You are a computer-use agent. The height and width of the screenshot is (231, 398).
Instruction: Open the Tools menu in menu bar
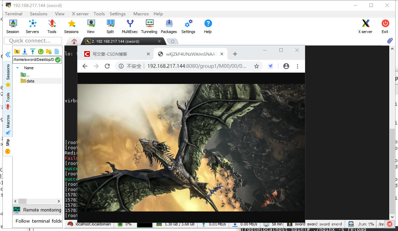point(99,14)
